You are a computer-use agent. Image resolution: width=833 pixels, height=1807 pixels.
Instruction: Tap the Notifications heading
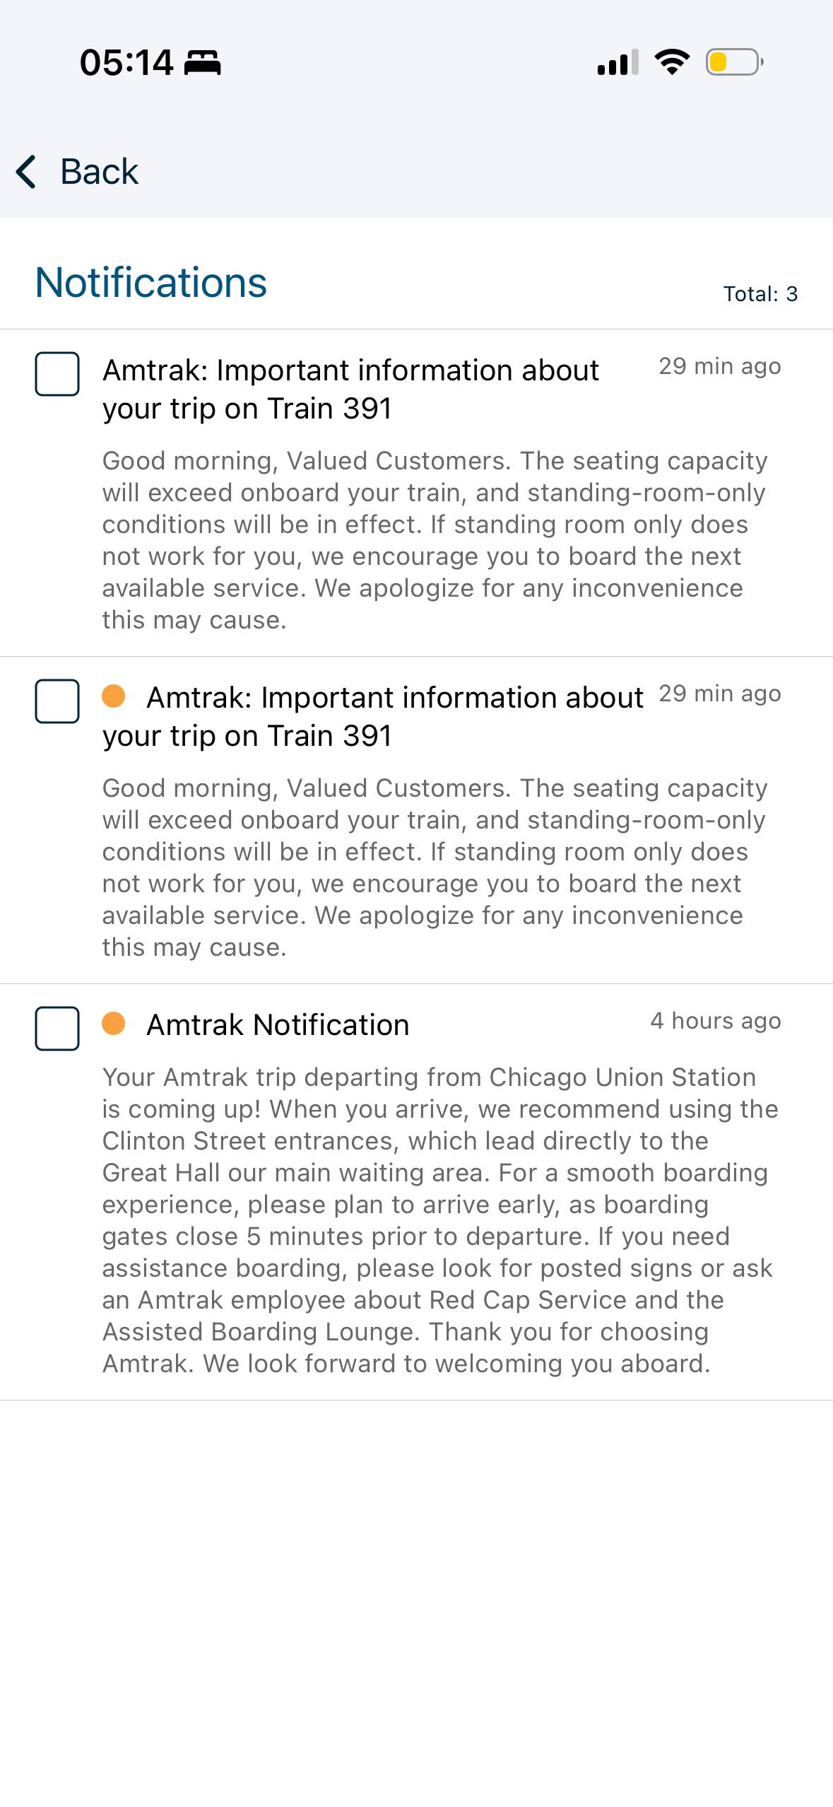151,283
